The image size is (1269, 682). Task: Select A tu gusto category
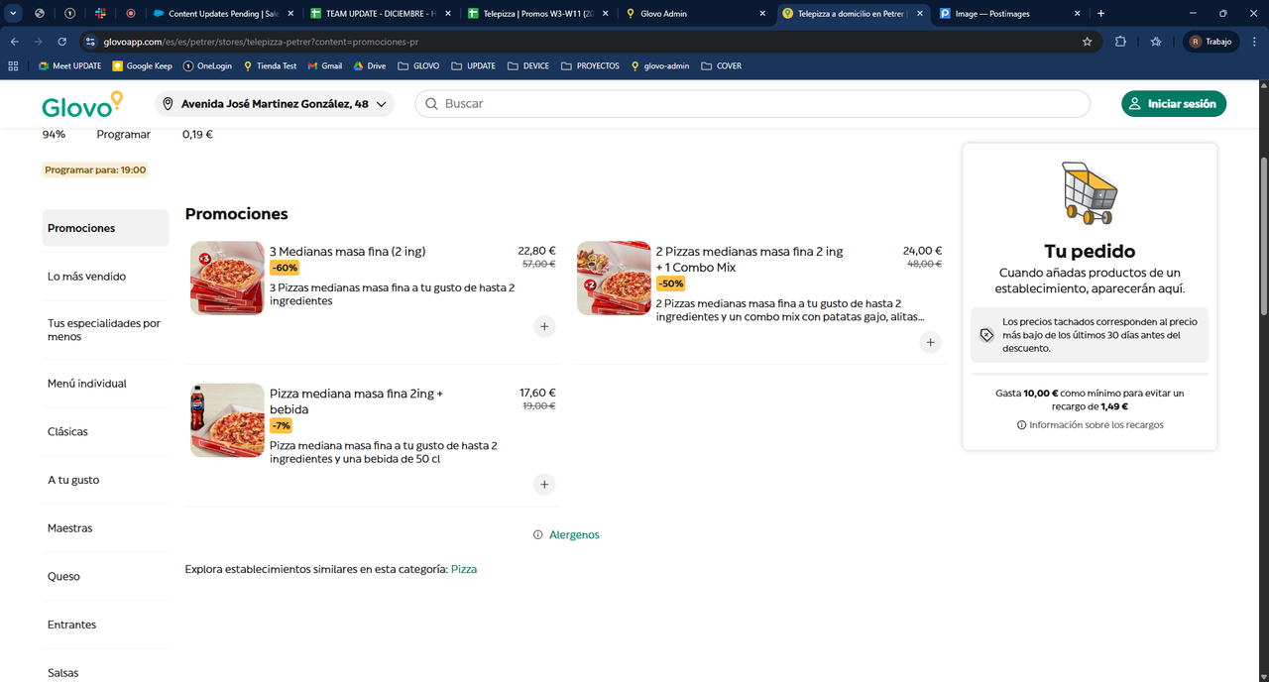(73, 480)
